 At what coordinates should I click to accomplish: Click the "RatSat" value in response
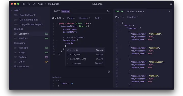coord(153,76)
